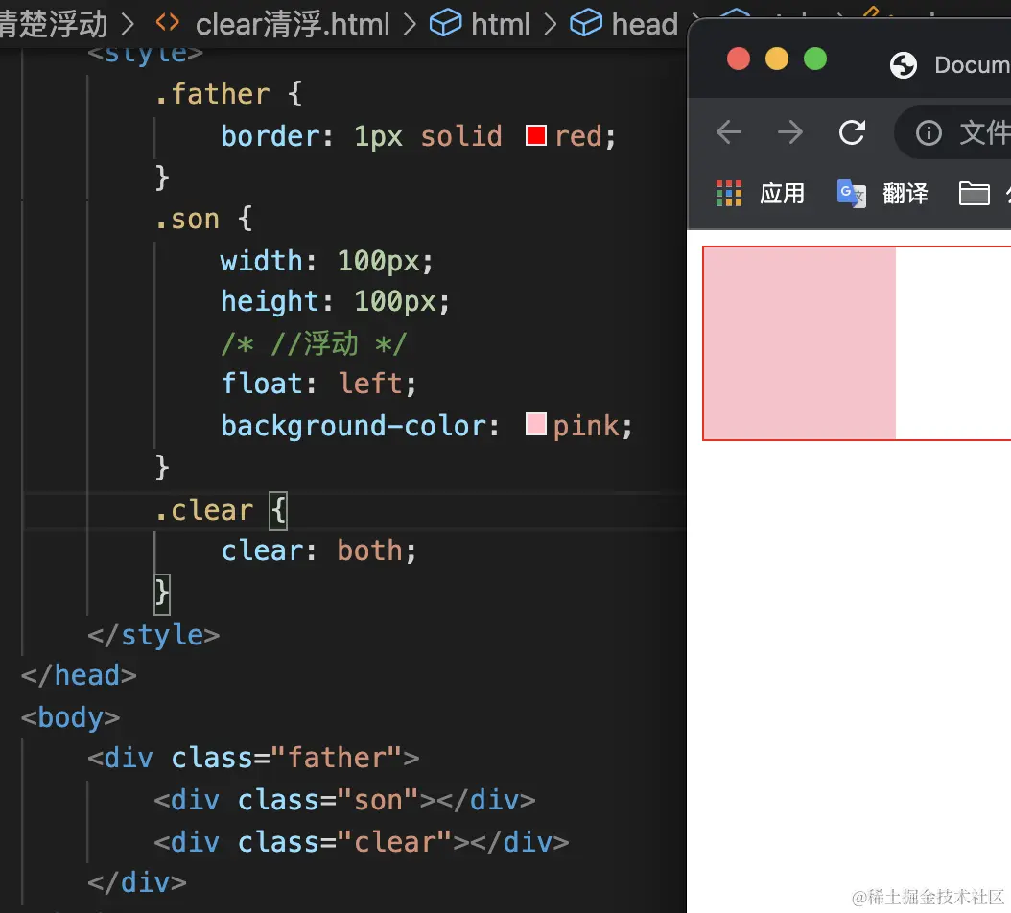Close the browser window with the red button
This screenshot has width=1011, height=913.
click(739, 59)
